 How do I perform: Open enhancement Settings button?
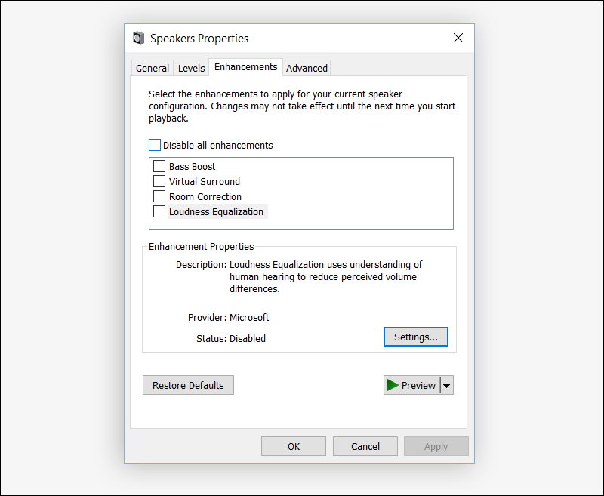pyautogui.click(x=415, y=337)
